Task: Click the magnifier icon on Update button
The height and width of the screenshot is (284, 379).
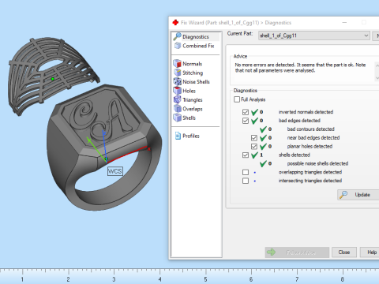Action: tap(343, 195)
